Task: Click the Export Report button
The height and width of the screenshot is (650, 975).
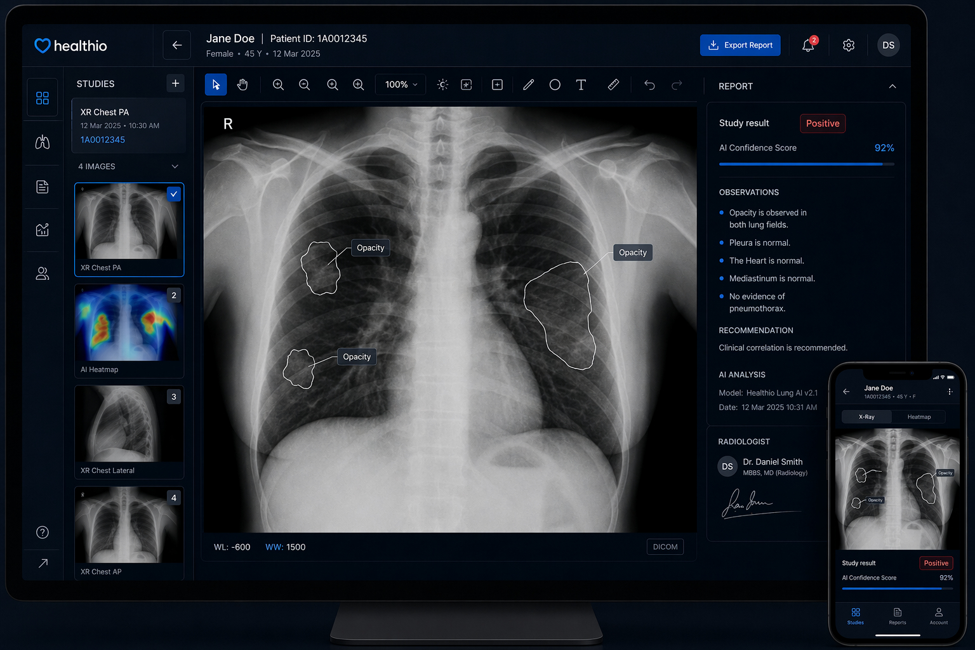Action: [740, 45]
